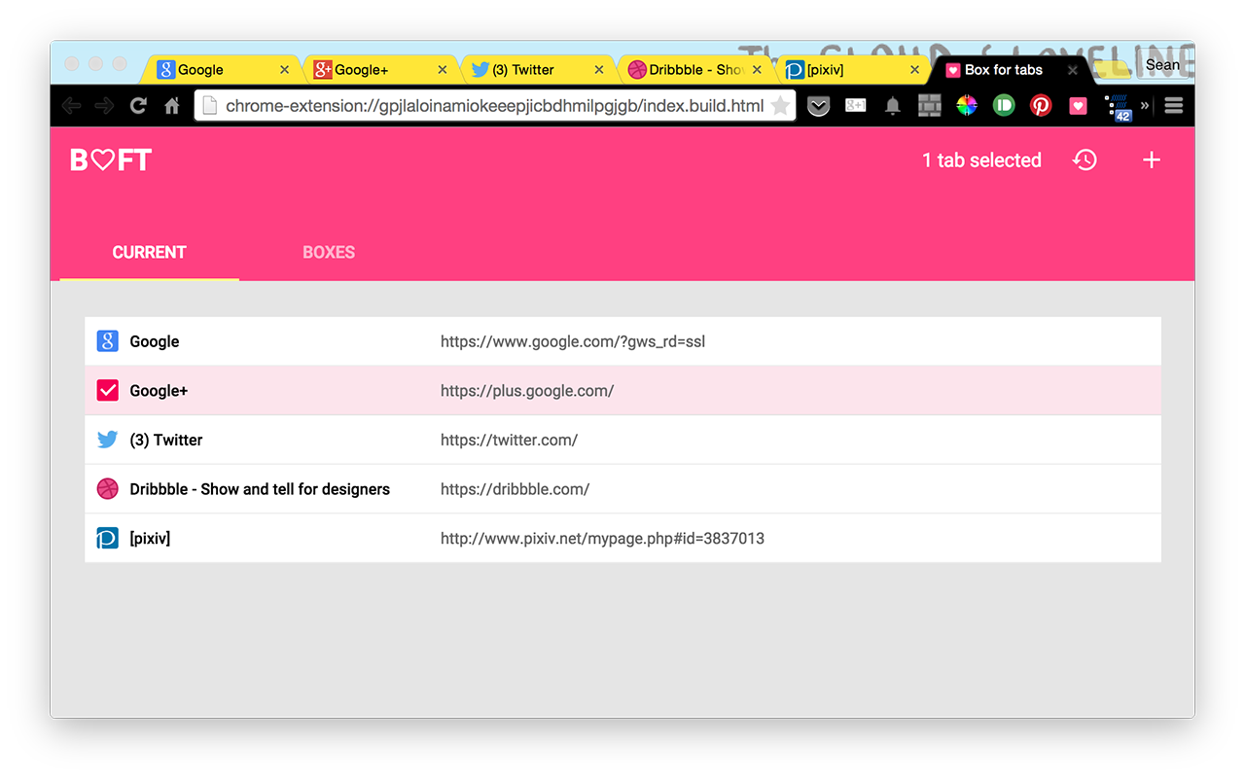Viewport: 1245px width, 778px height.
Task: Click the color wheel extension icon
Action: (x=967, y=106)
